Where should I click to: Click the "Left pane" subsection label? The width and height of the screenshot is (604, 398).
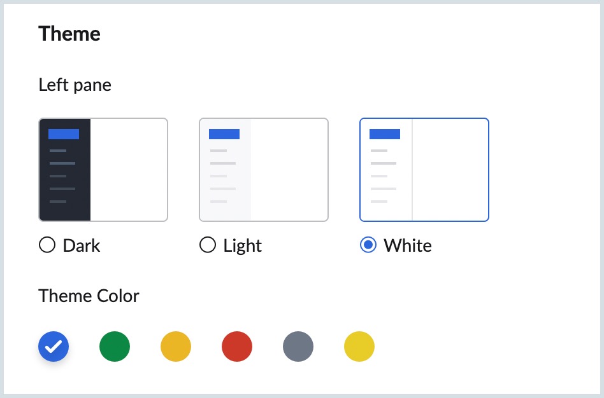[x=75, y=85]
